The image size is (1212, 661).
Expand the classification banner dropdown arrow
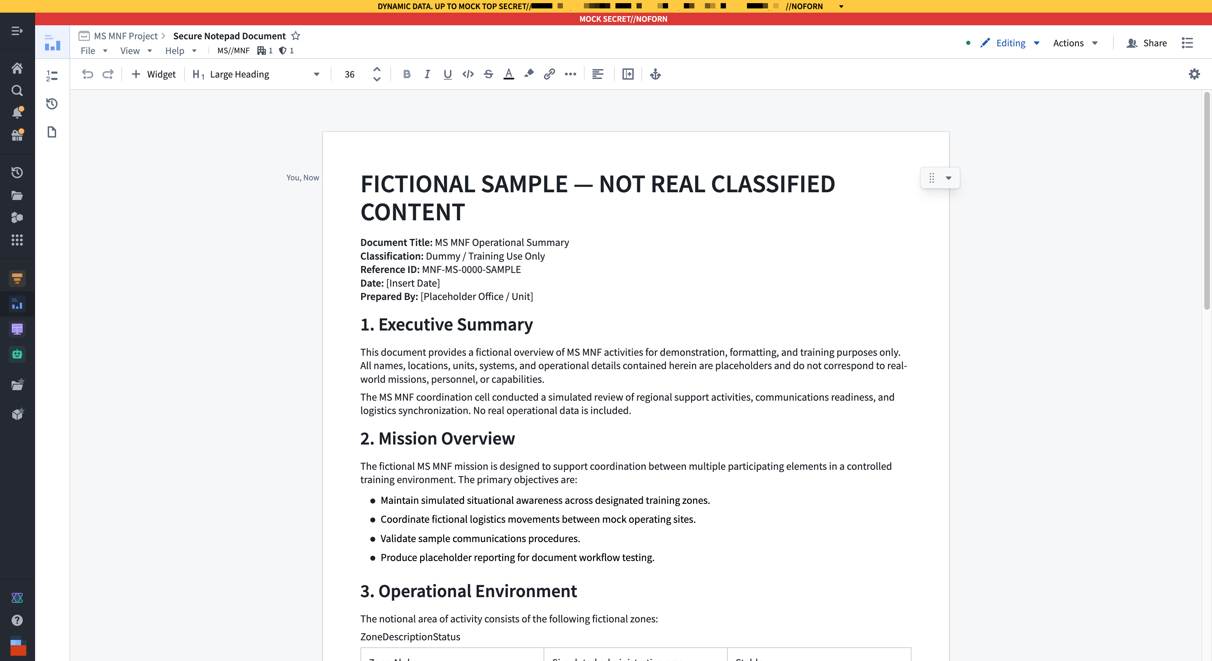click(841, 6)
